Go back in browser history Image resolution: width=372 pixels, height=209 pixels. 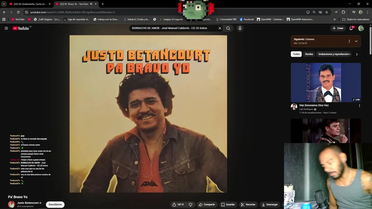(x=4, y=12)
